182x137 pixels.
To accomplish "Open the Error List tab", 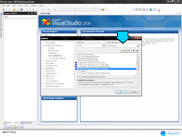I will pos(18,127).
